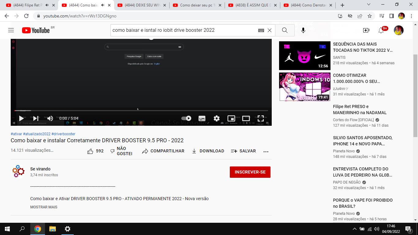Viewport: 418px width, 235px height.
Task: Expand description with MOSTRAR MAIS
Action: coord(44,207)
